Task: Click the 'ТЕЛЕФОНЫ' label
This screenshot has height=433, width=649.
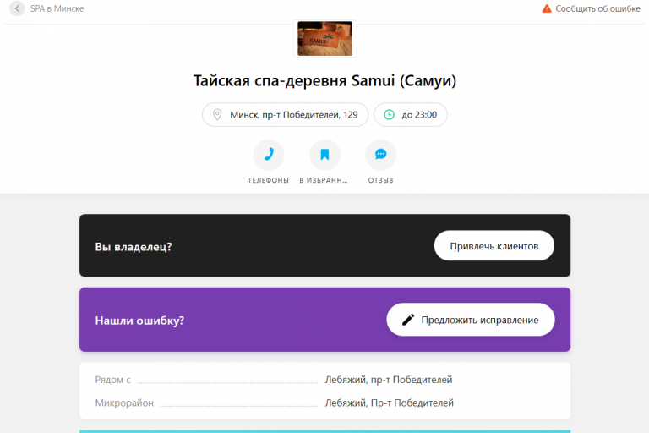Action: click(268, 180)
